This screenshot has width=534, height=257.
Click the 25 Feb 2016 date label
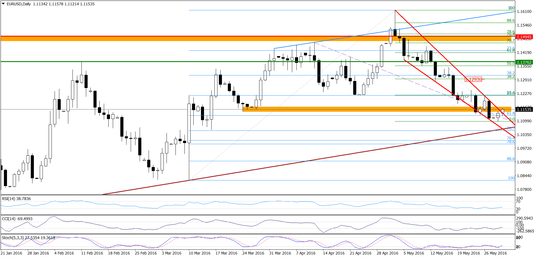(146, 253)
